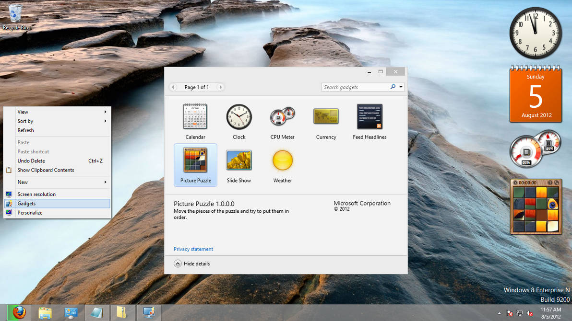Open the search options dropdown arrow
572x321 pixels.
coord(401,87)
